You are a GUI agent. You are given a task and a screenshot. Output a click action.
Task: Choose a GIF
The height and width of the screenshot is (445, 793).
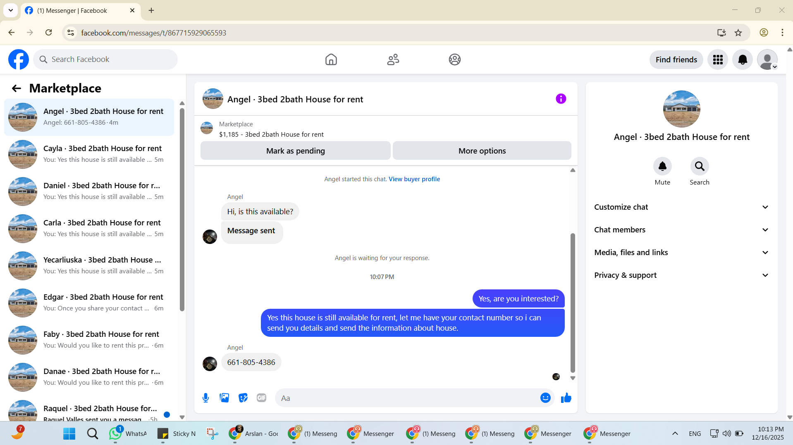tap(261, 398)
